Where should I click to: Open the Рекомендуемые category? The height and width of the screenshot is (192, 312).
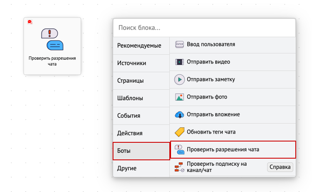pyautogui.click(x=141, y=45)
